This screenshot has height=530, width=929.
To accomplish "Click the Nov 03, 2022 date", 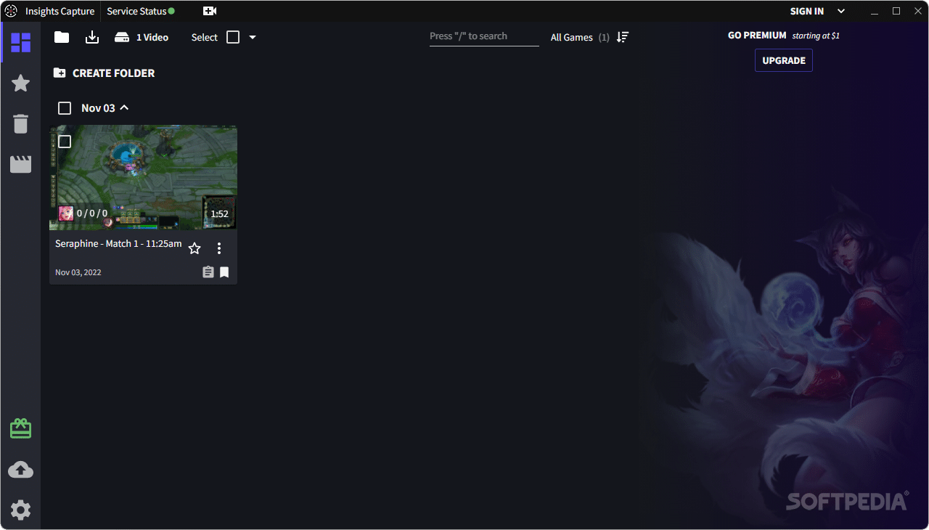I will pos(78,272).
